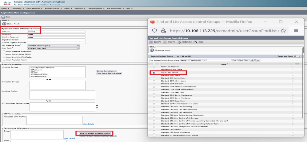Viewport: 307px width, 142px height.
Task: Click the Find button in popup
Action: coord(234,60)
